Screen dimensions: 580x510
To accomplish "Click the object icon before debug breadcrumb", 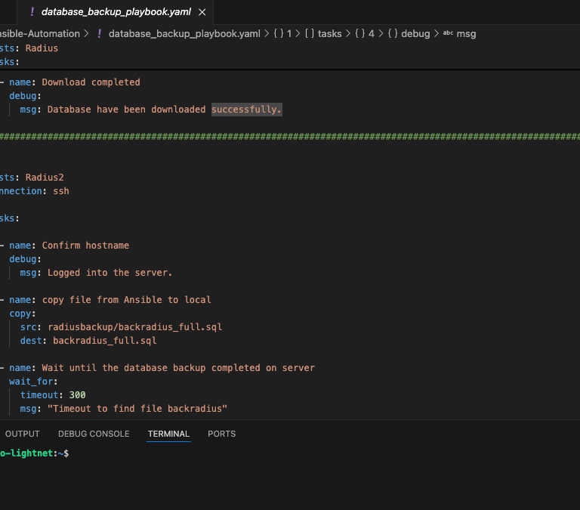I will click(393, 33).
